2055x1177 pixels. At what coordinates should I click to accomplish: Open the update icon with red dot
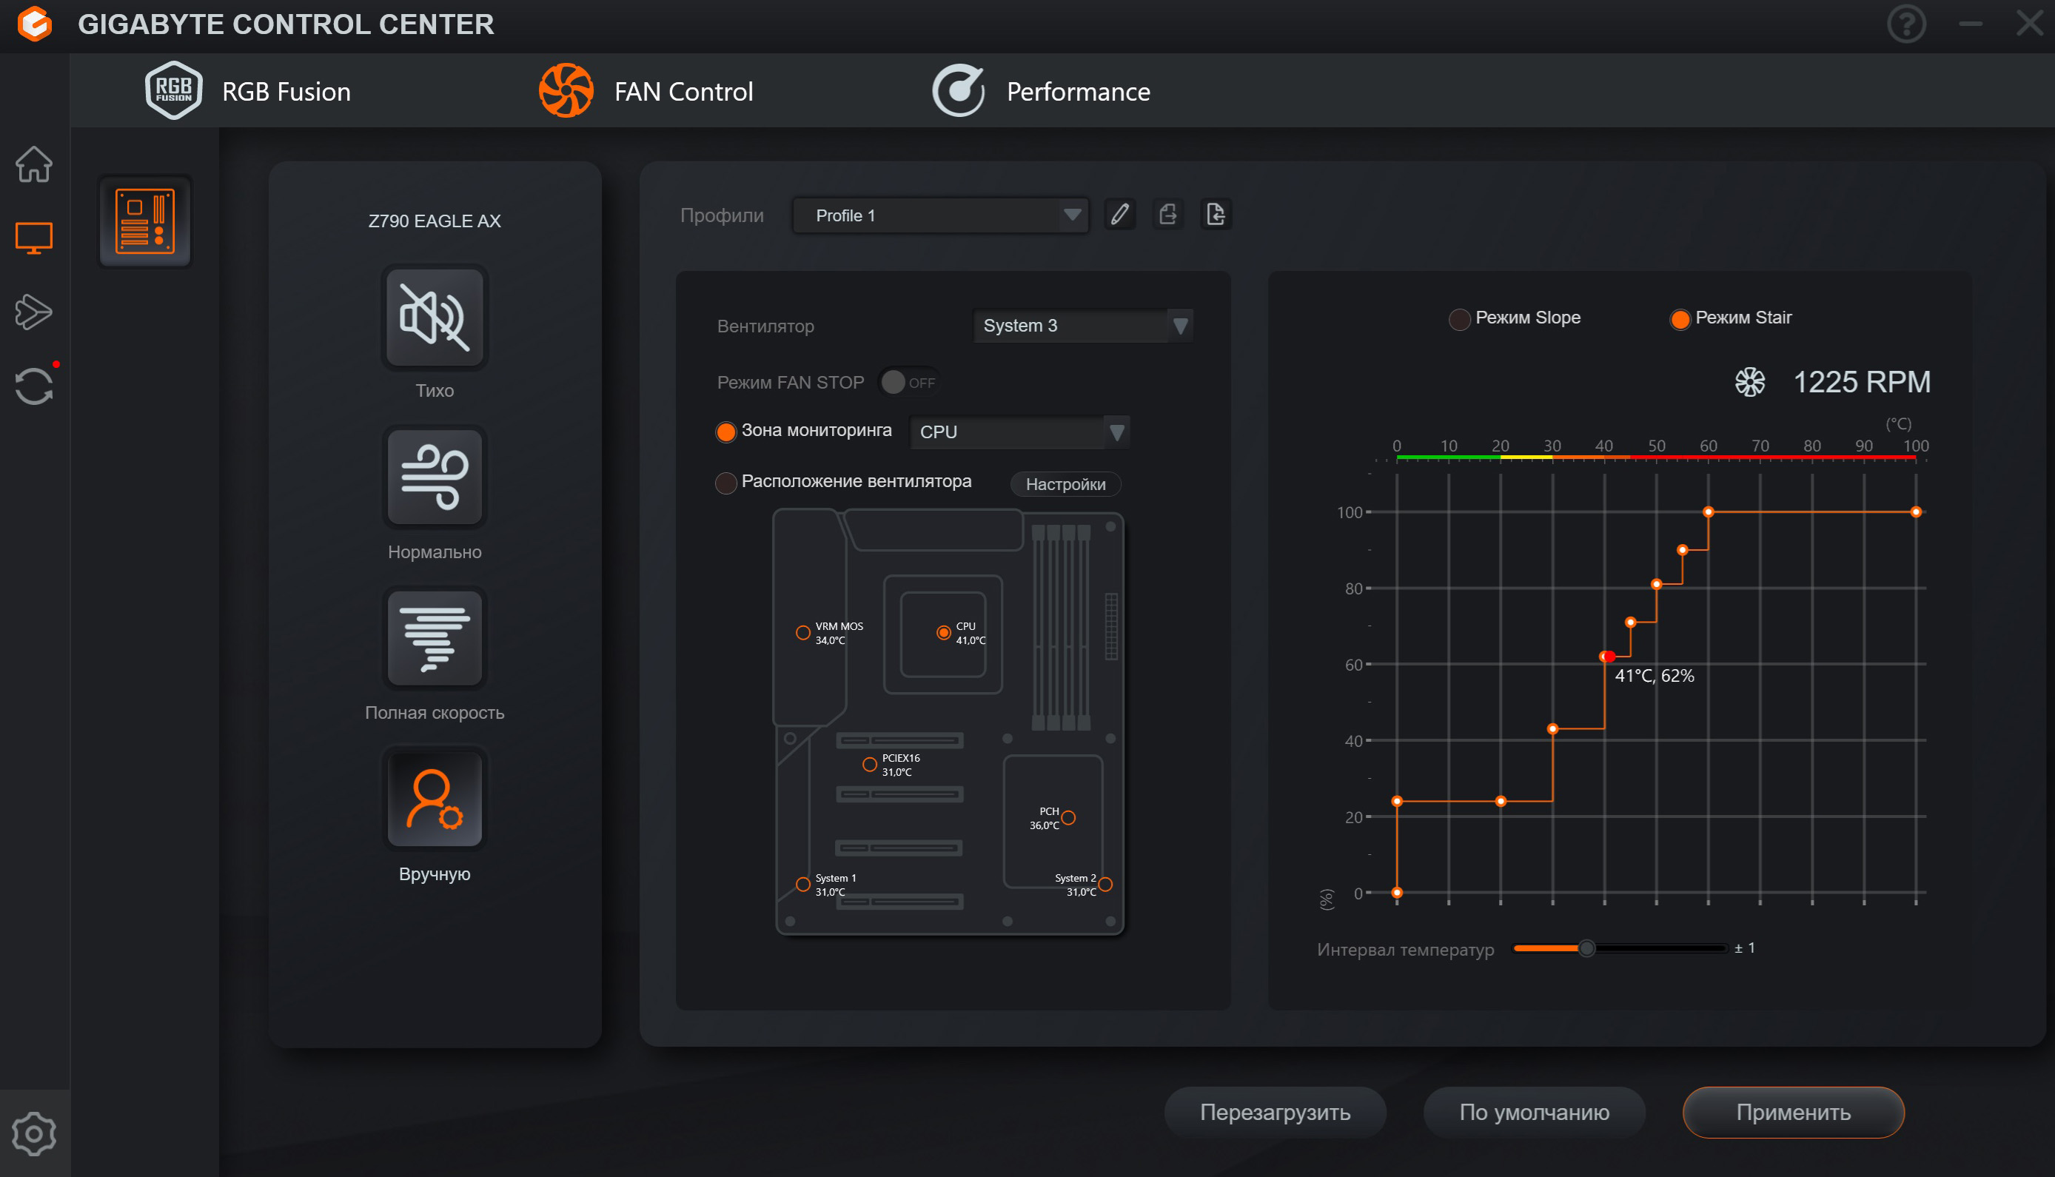coord(34,386)
